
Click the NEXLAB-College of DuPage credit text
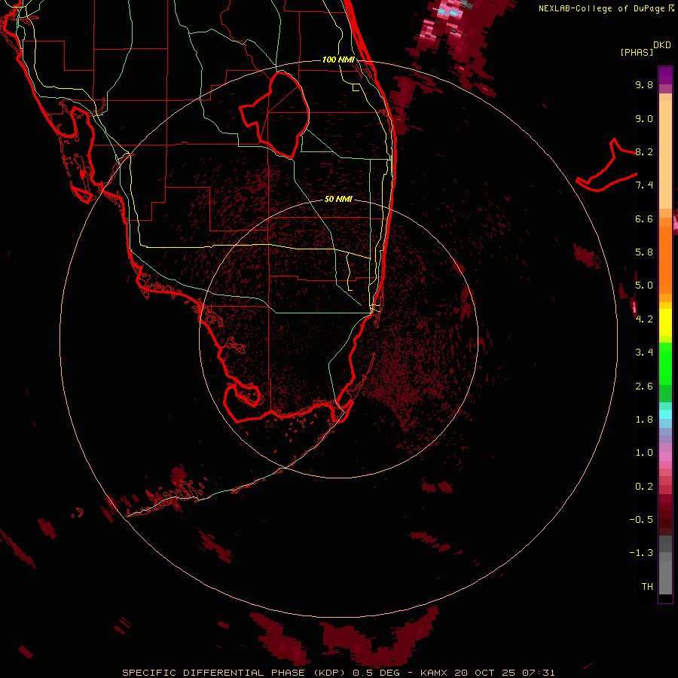tap(603, 8)
